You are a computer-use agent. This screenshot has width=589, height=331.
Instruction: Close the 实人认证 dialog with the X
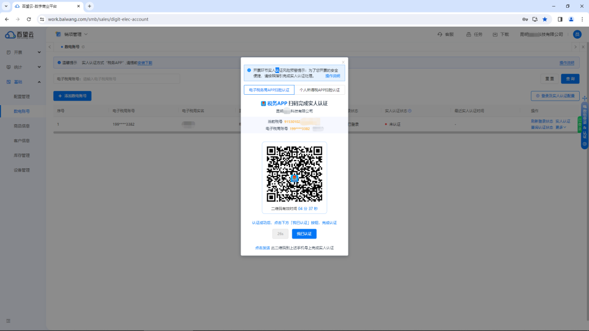click(343, 62)
